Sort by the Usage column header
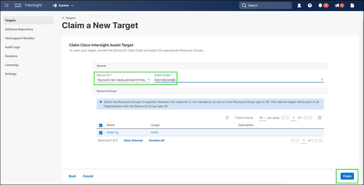 pos(155,125)
